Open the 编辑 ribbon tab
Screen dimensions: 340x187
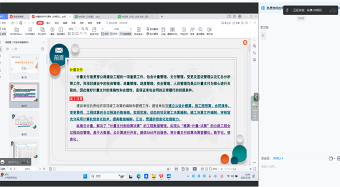click(65, 23)
